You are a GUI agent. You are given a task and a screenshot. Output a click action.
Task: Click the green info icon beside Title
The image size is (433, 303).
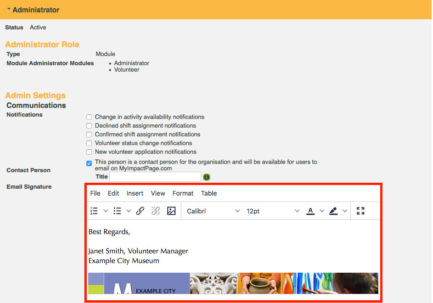point(207,177)
